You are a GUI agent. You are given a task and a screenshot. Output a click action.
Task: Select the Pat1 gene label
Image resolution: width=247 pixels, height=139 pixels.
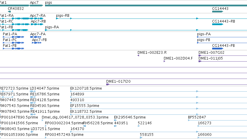[3, 3]
